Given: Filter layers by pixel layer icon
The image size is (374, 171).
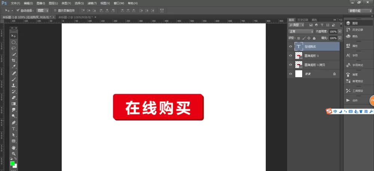Looking at the screenshot, I should coord(311,25).
